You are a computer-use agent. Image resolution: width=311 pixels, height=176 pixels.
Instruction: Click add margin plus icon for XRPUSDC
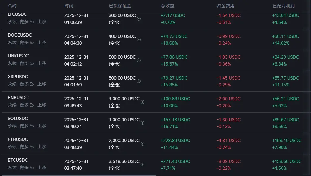139,81
